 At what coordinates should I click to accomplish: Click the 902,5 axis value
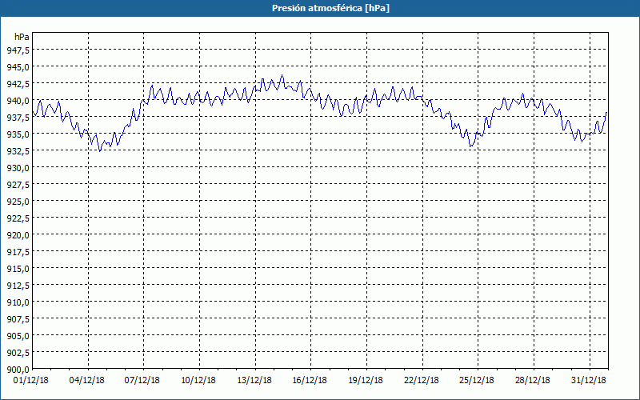pos(18,353)
